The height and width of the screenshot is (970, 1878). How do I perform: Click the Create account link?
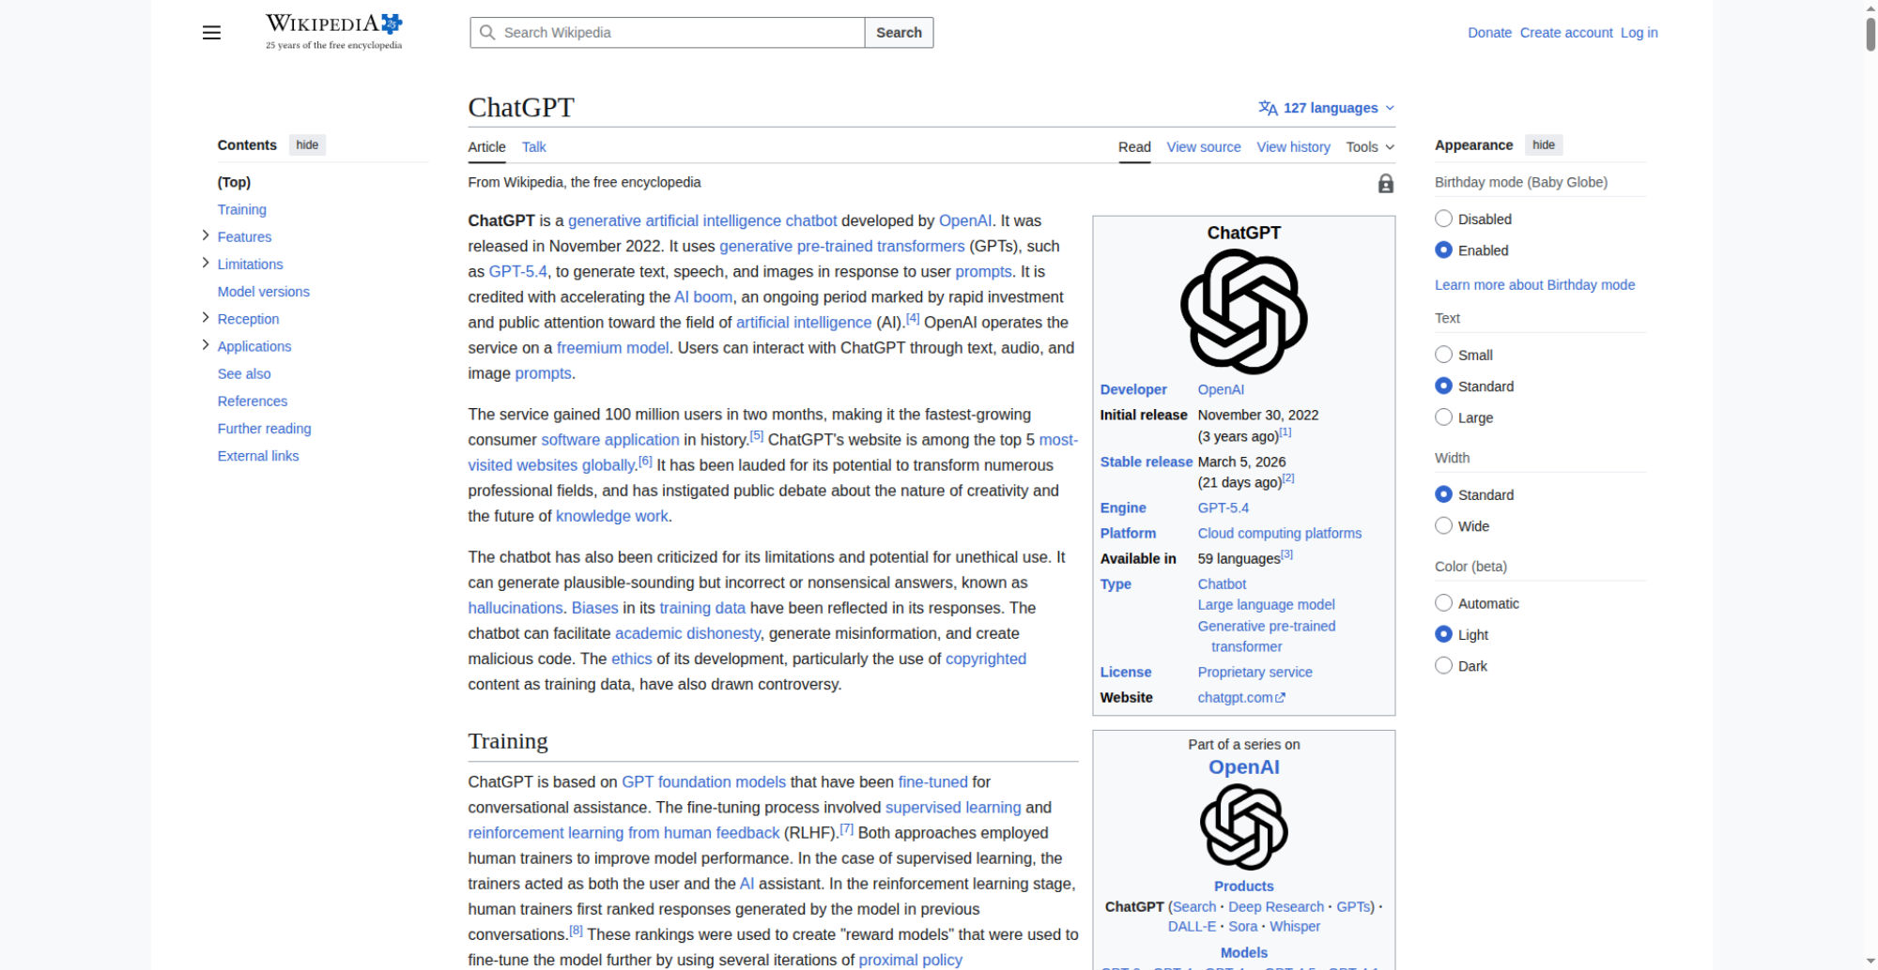coord(1565,33)
